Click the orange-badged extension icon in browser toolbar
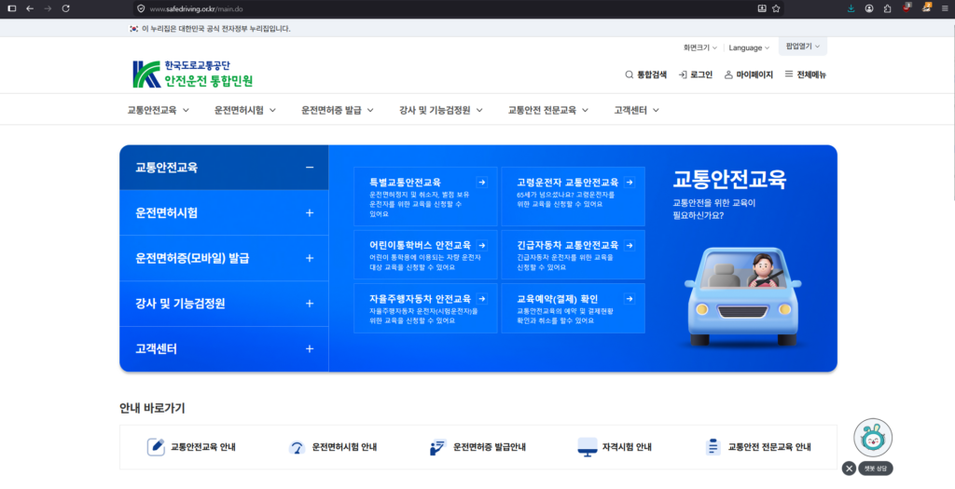The height and width of the screenshot is (489, 955). pyautogui.click(x=926, y=7)
